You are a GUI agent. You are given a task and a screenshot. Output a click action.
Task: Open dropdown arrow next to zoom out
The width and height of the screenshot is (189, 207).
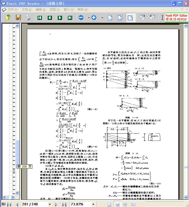pos(89,18)
